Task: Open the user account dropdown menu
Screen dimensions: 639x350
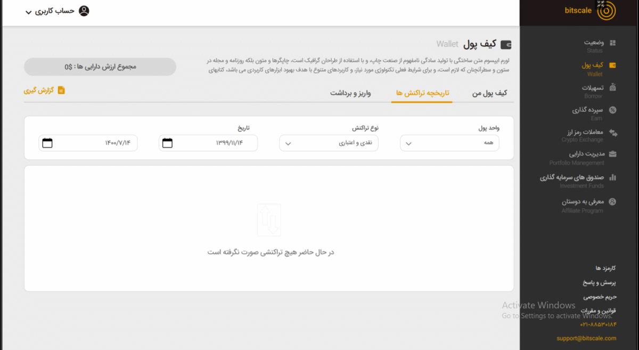Action: pyautogui.click(x=57, y=11)
